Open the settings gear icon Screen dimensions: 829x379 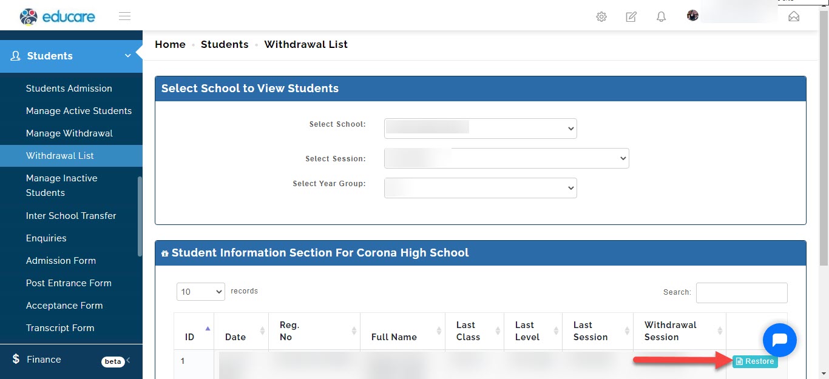(601, 17)
